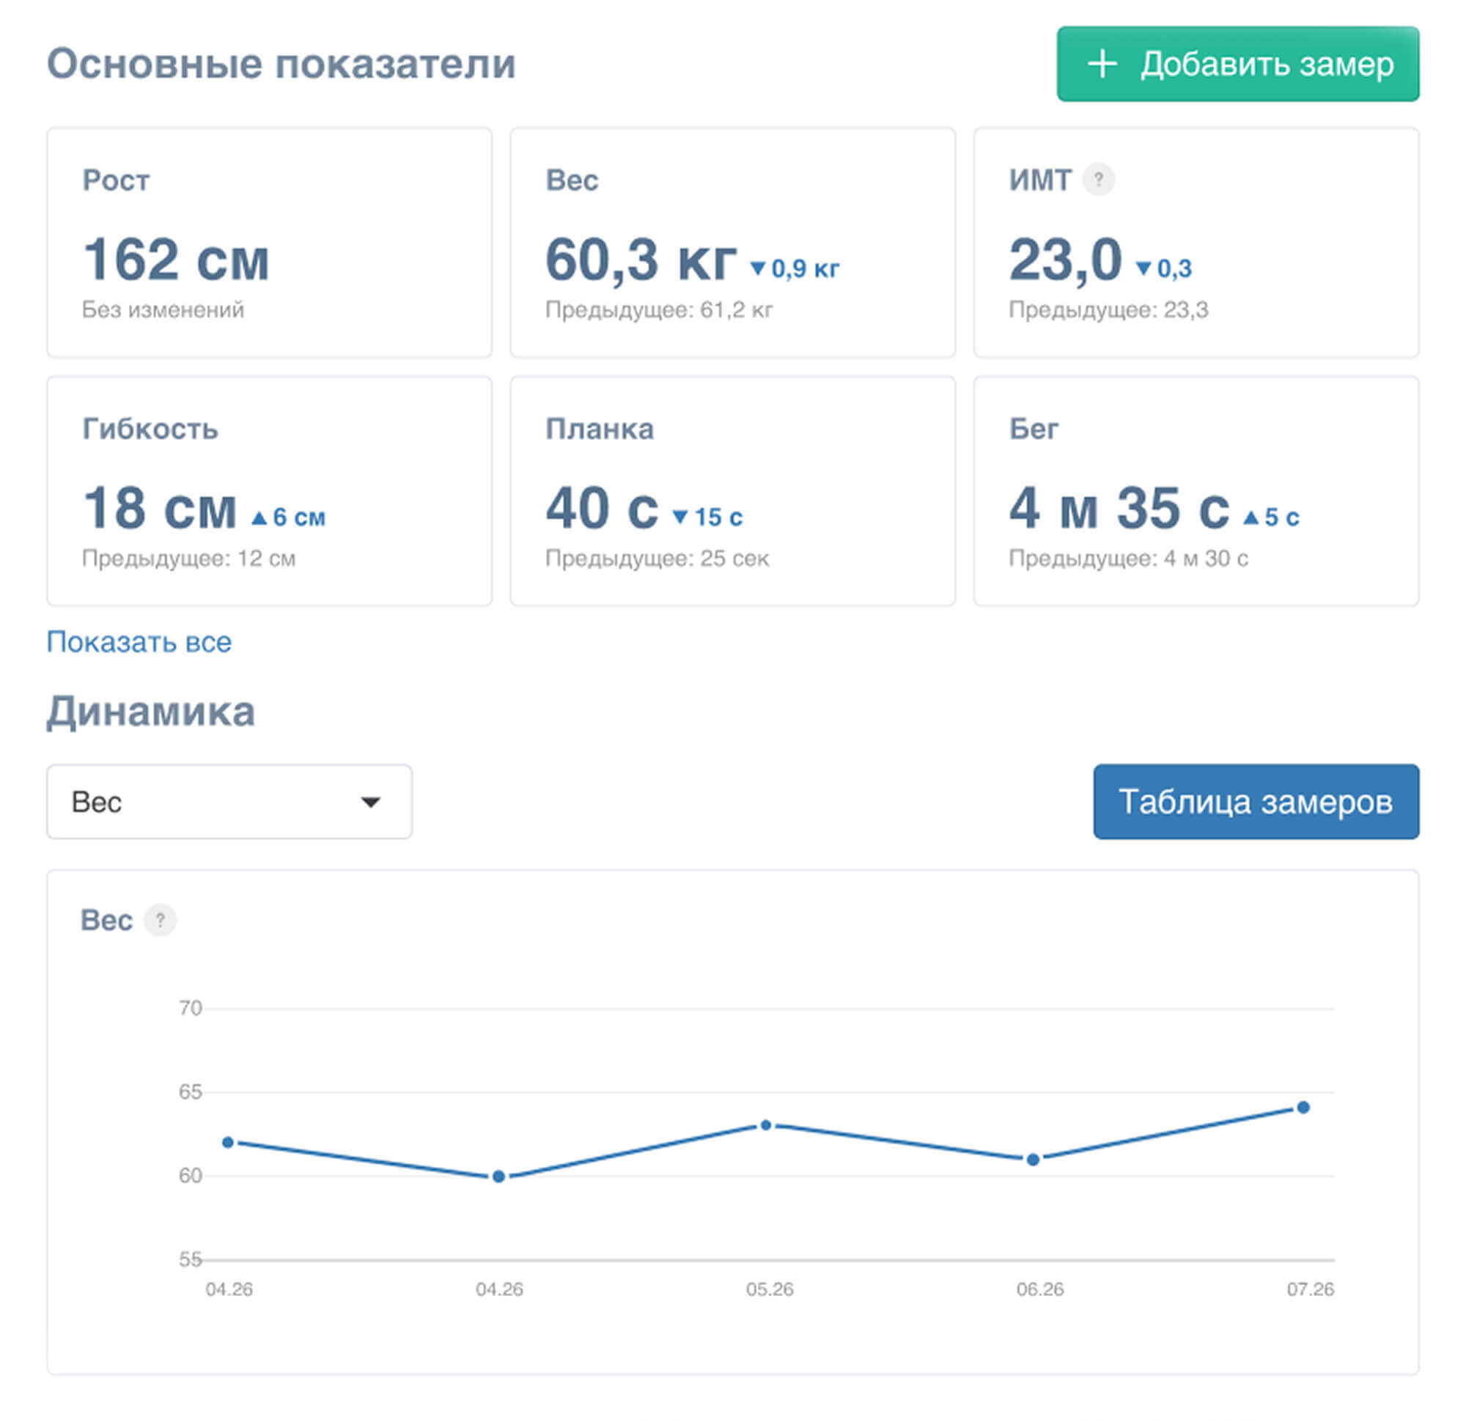Follow the Показать все link
1466x1422 pixels.
click(139, 642)
